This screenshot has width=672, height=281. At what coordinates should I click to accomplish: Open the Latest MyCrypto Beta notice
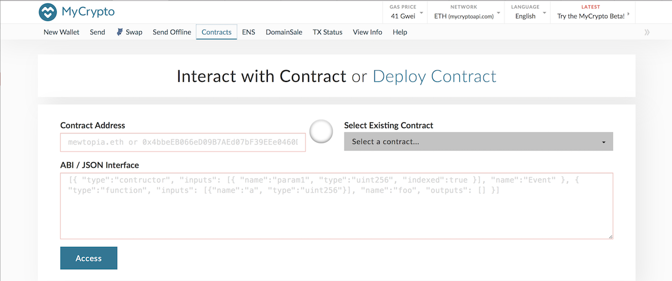[593, 12]
